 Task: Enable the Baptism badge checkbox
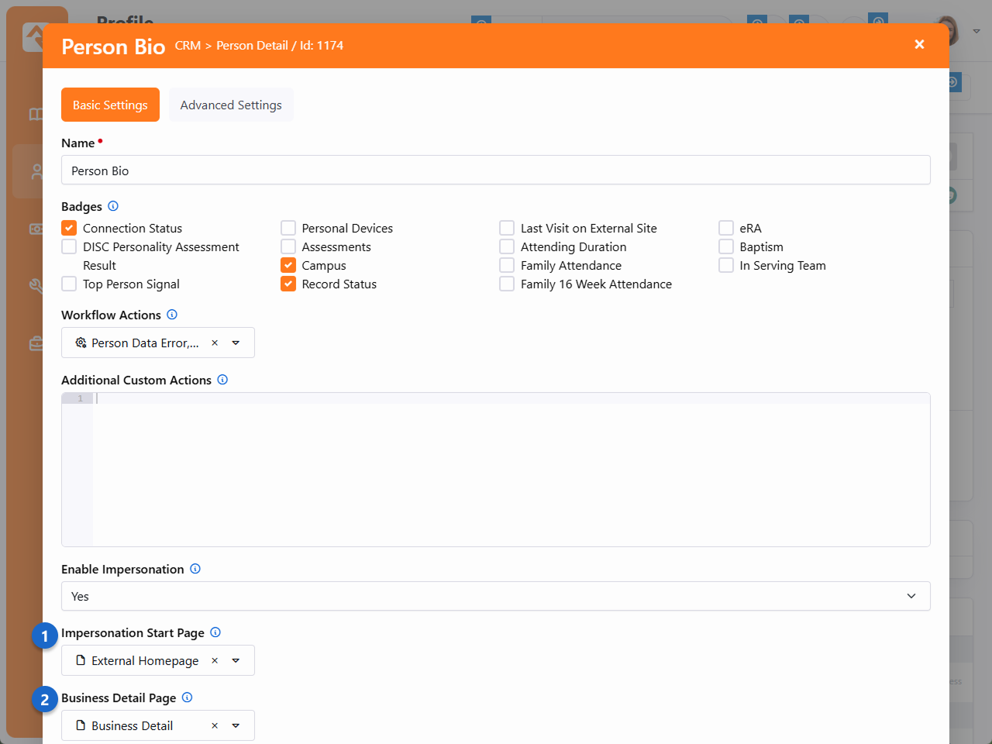(726, 246)
